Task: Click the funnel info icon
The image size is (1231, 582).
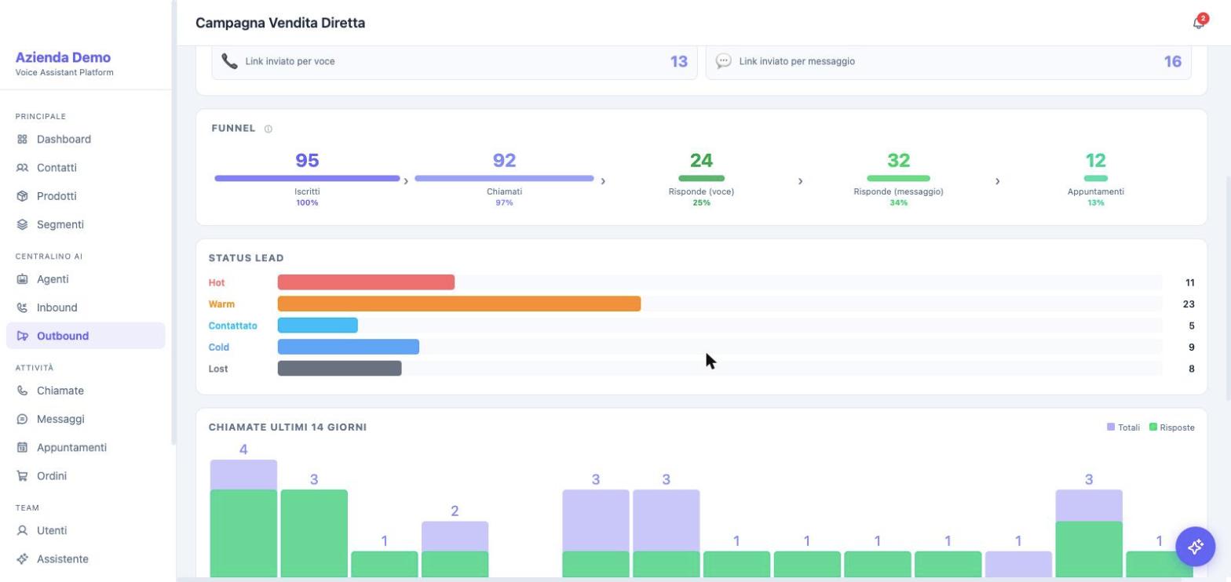Action: pos(268,129)
